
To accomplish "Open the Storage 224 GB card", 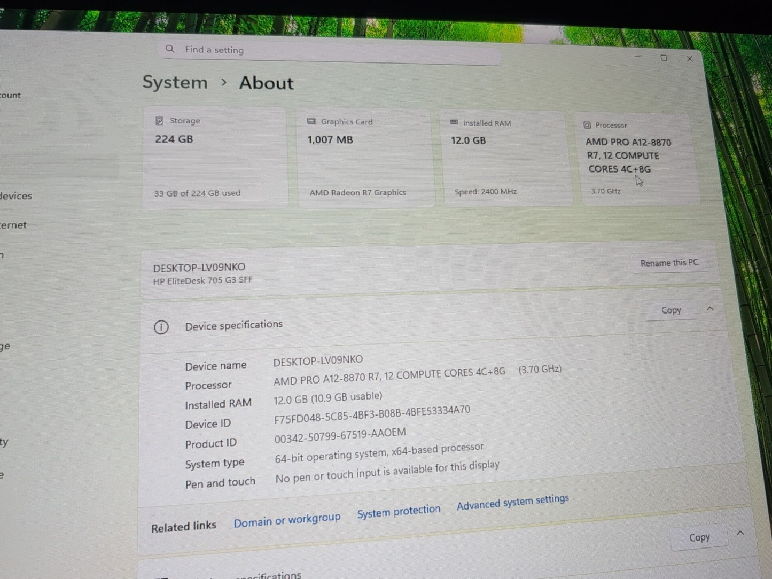I will point(215,157).
